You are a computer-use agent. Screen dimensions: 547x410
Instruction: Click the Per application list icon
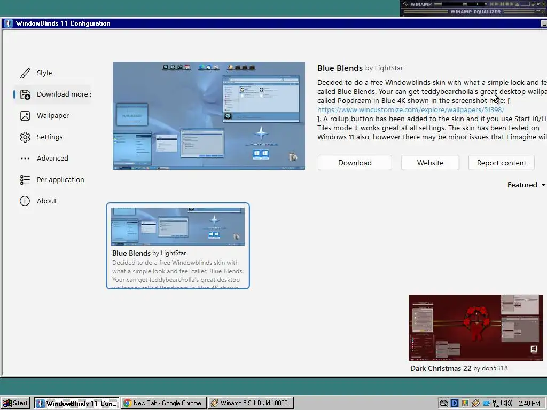(x=25, y=179)
